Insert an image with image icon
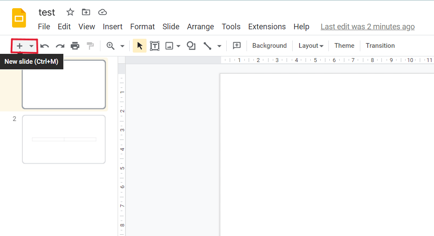 coord(169,46)
